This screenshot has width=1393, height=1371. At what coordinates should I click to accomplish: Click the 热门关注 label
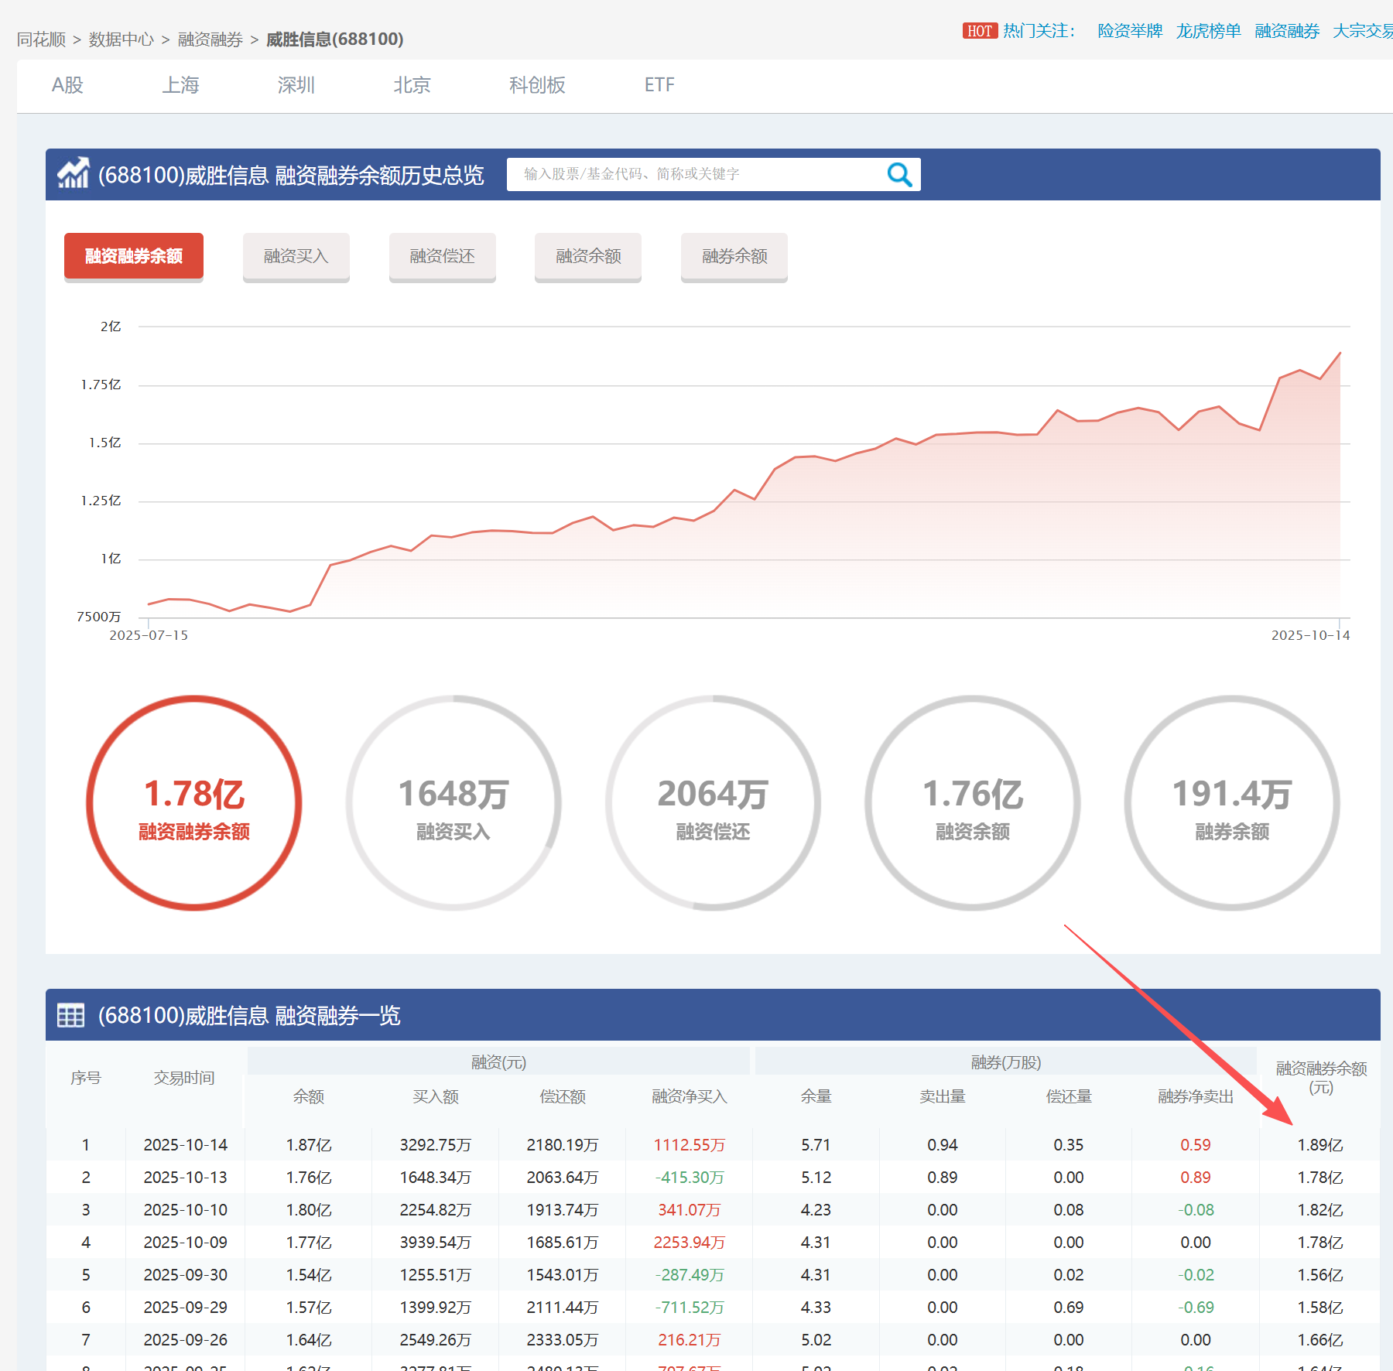click(1039, 31)
